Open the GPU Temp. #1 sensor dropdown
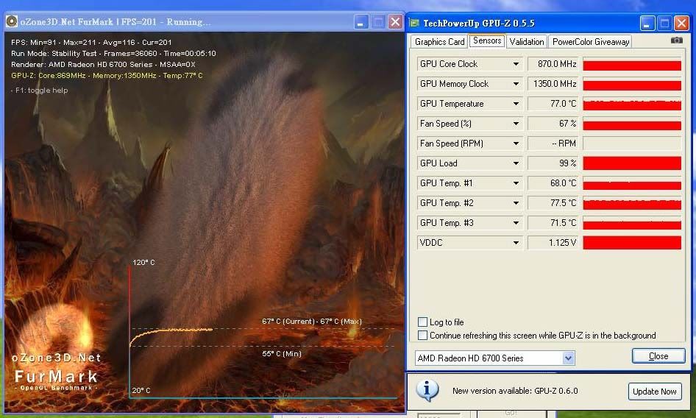The image size is (696, 418). pos(516,183)
